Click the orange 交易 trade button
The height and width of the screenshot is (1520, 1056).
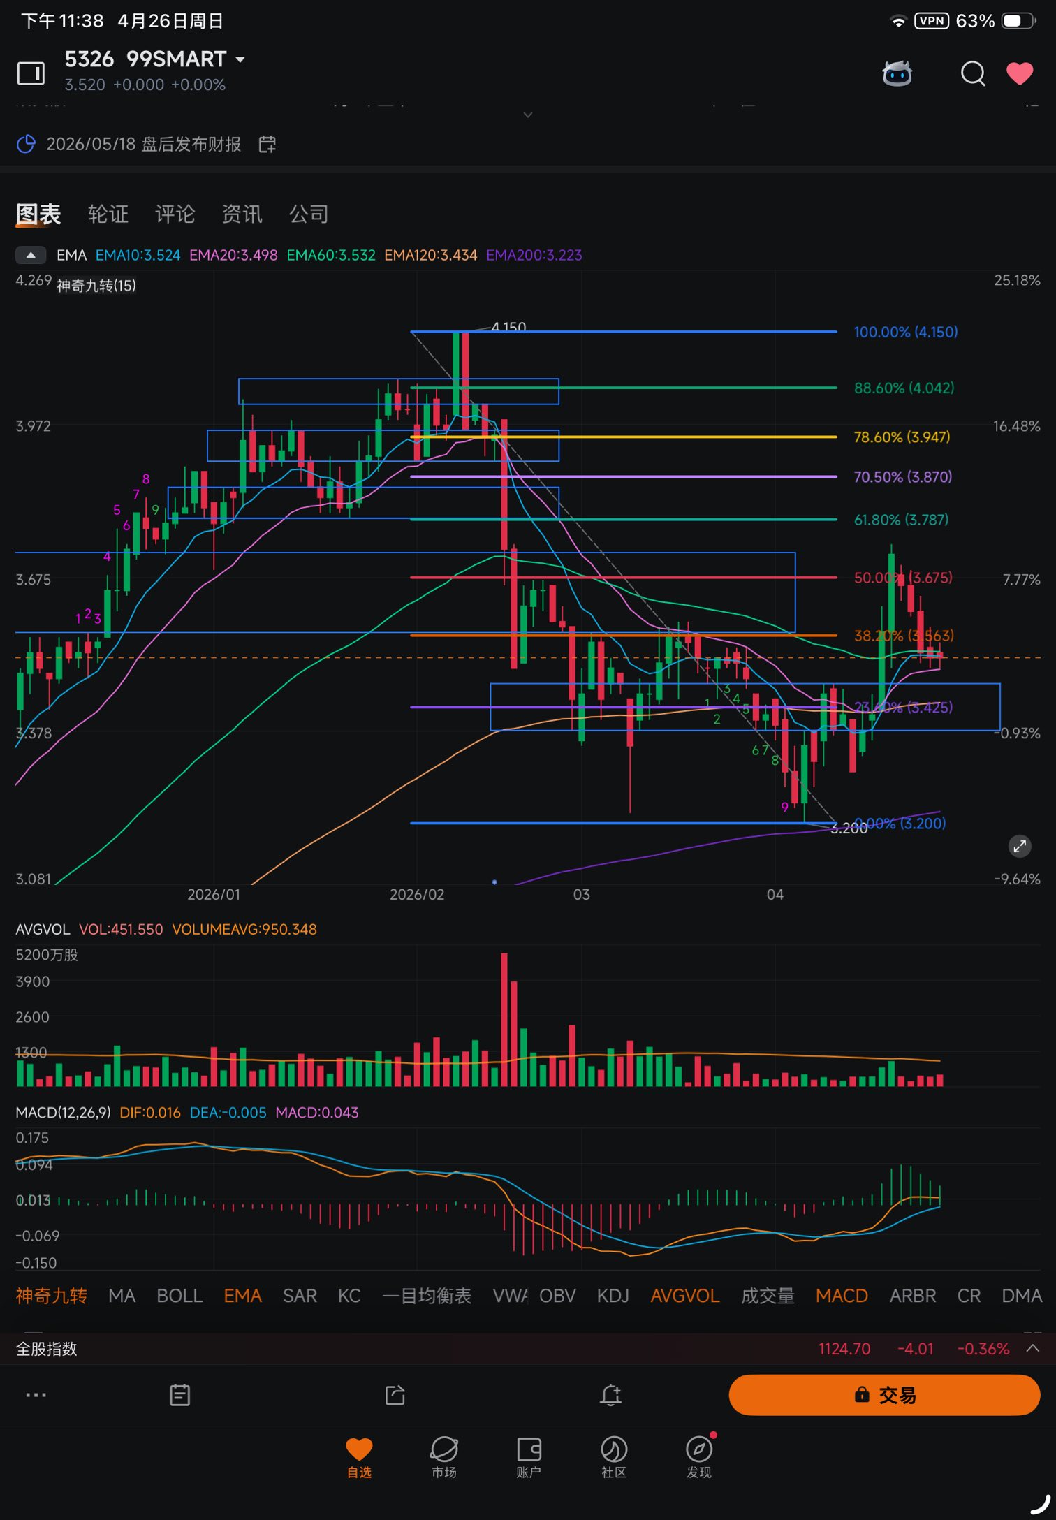tap(884, 1395)
